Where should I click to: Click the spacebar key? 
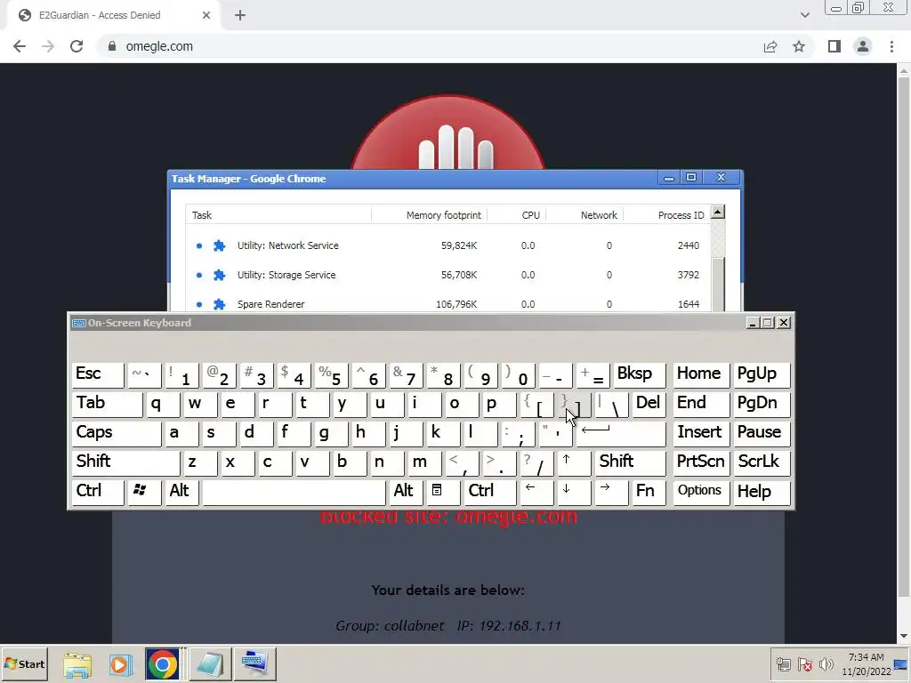click(294, 492)
